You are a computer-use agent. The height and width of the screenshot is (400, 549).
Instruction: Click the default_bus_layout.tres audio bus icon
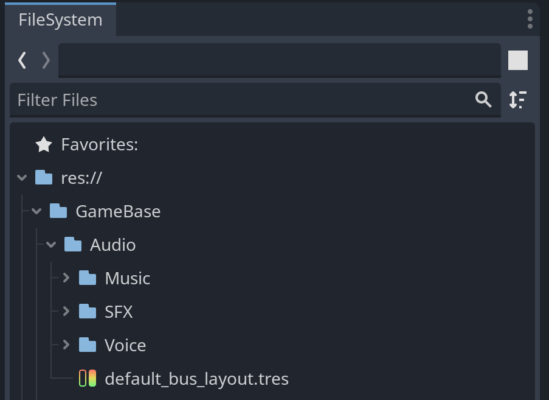pos(88,379)
